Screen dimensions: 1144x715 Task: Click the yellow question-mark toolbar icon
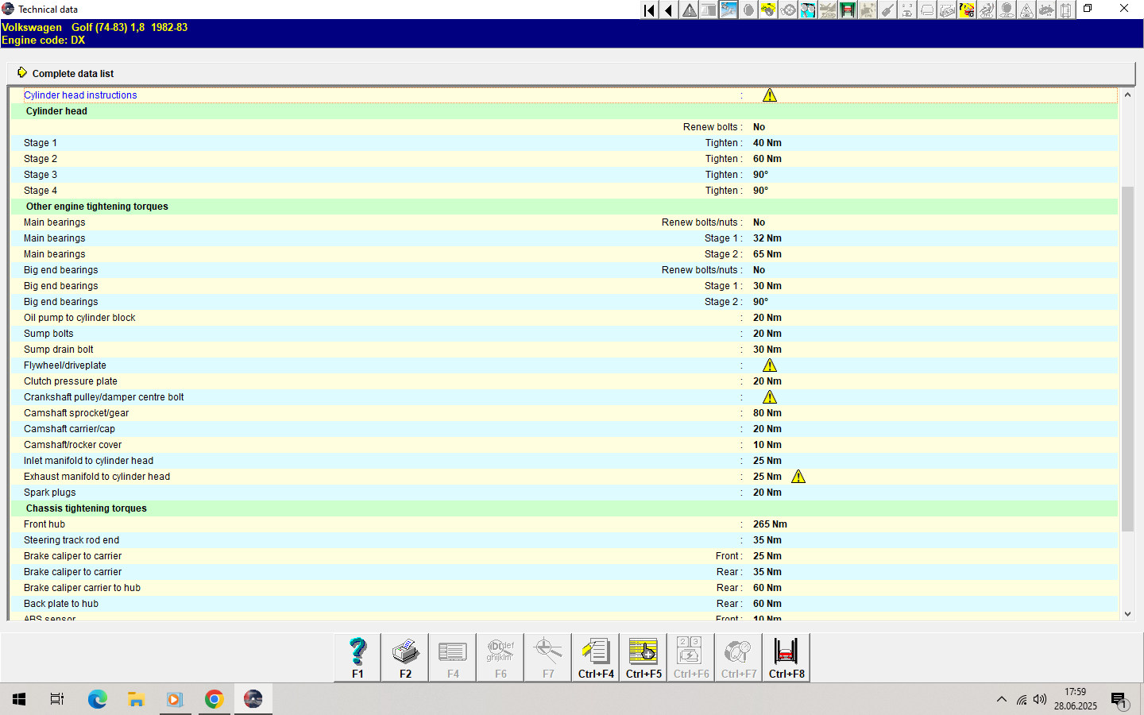click(967, 10)
